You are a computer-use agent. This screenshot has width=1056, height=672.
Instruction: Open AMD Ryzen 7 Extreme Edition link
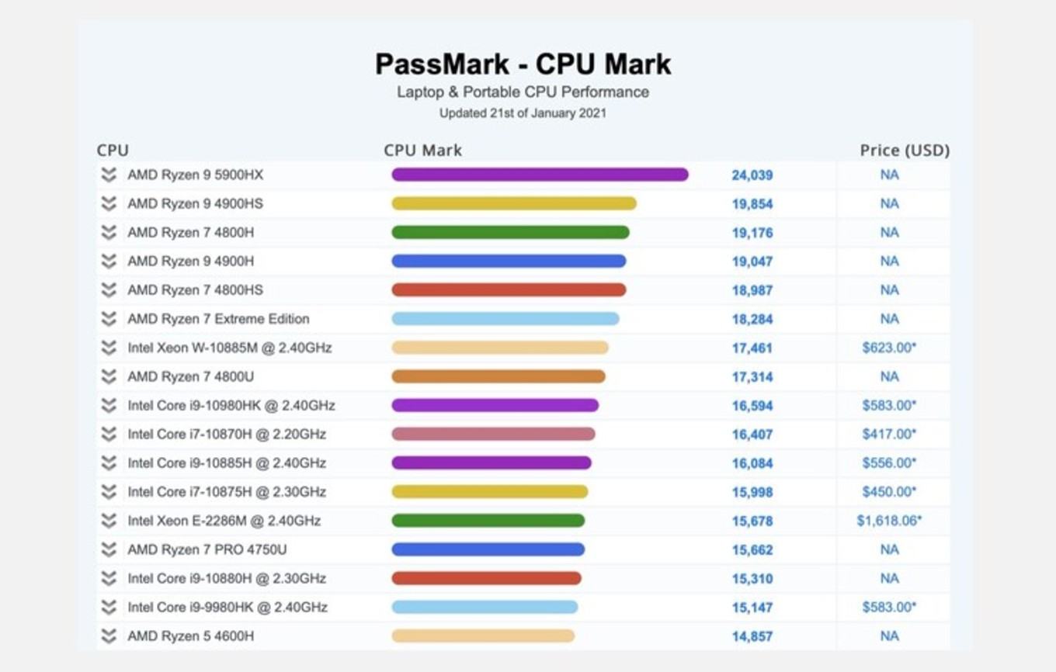pyautogui.click(x=219, y=319)
